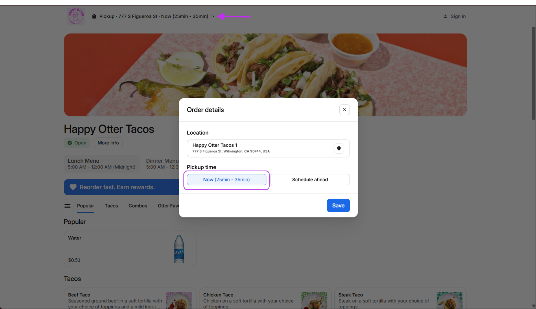Open More info for the restaurant
This screenshot has width=536, height=309.
click(x=108, y=143)
